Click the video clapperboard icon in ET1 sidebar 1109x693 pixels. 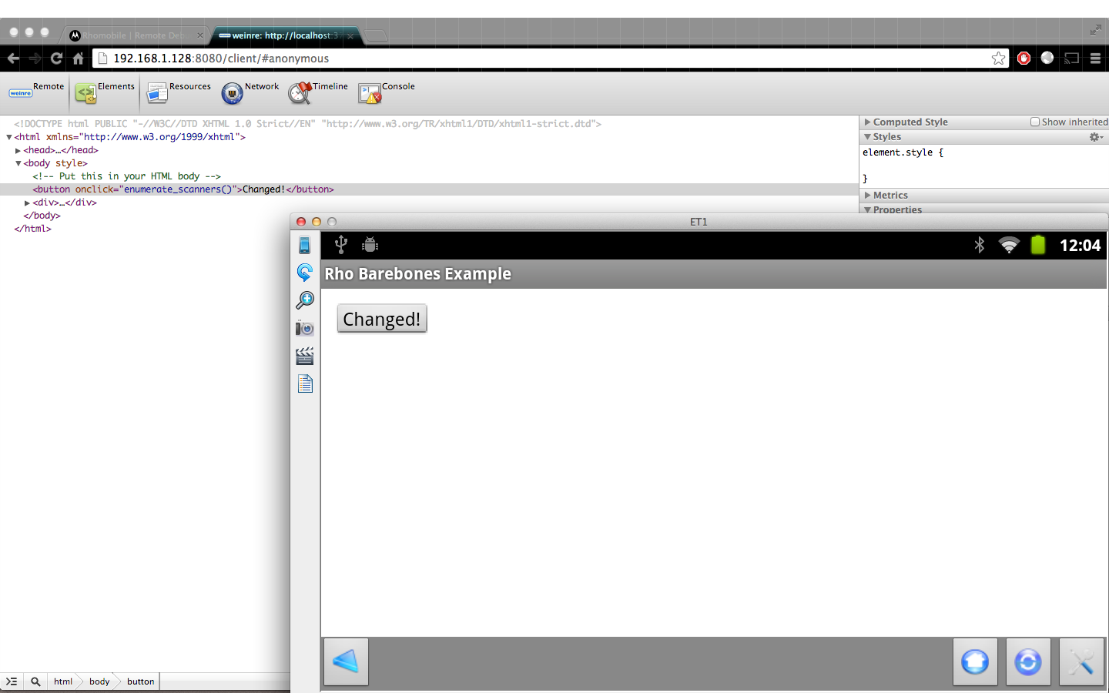[305, 356]
